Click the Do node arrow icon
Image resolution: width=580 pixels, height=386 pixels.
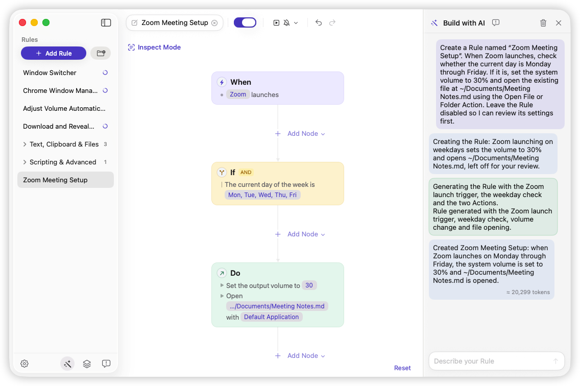point(222,273)
